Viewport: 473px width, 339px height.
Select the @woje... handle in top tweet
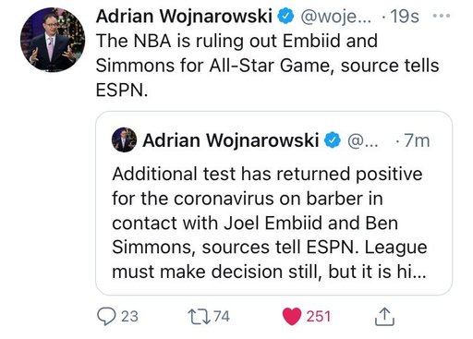click(x=336, y=17)
